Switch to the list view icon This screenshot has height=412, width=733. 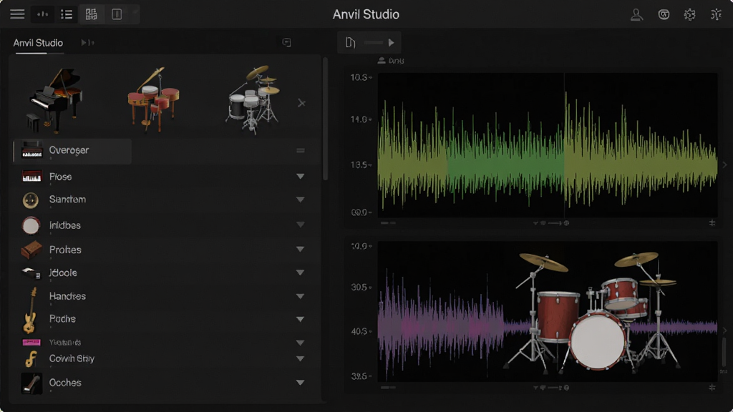point(67,14)
